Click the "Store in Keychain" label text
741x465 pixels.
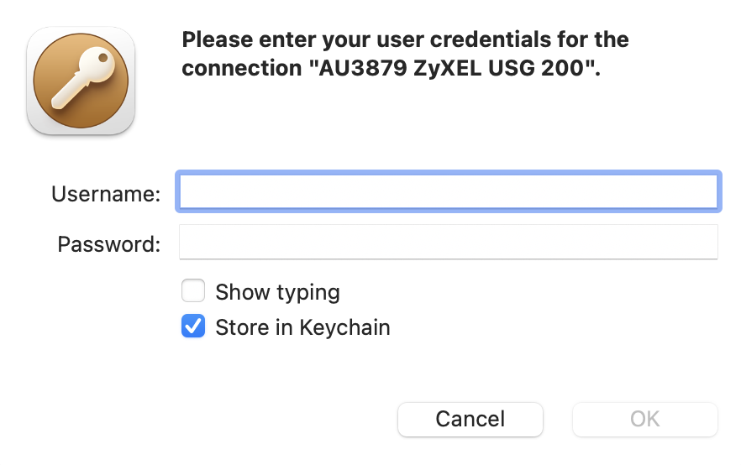tap(303, 327)
